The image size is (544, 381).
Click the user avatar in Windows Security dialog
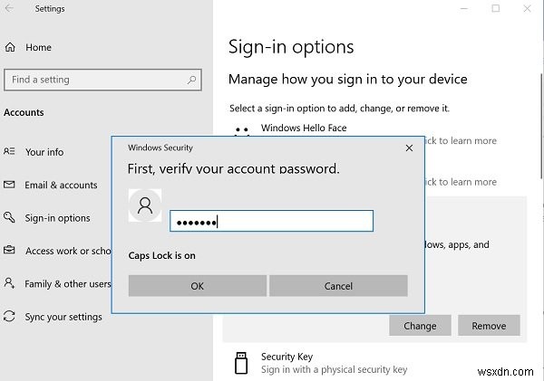pyautogui.click(x=145, y=205)
